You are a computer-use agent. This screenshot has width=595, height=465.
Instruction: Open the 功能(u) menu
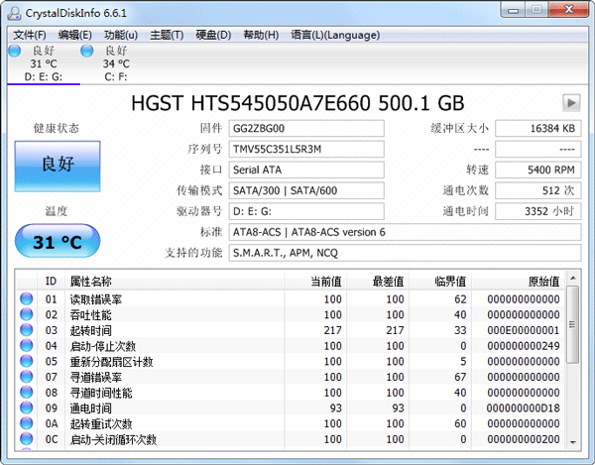click(x=121, y=35)
